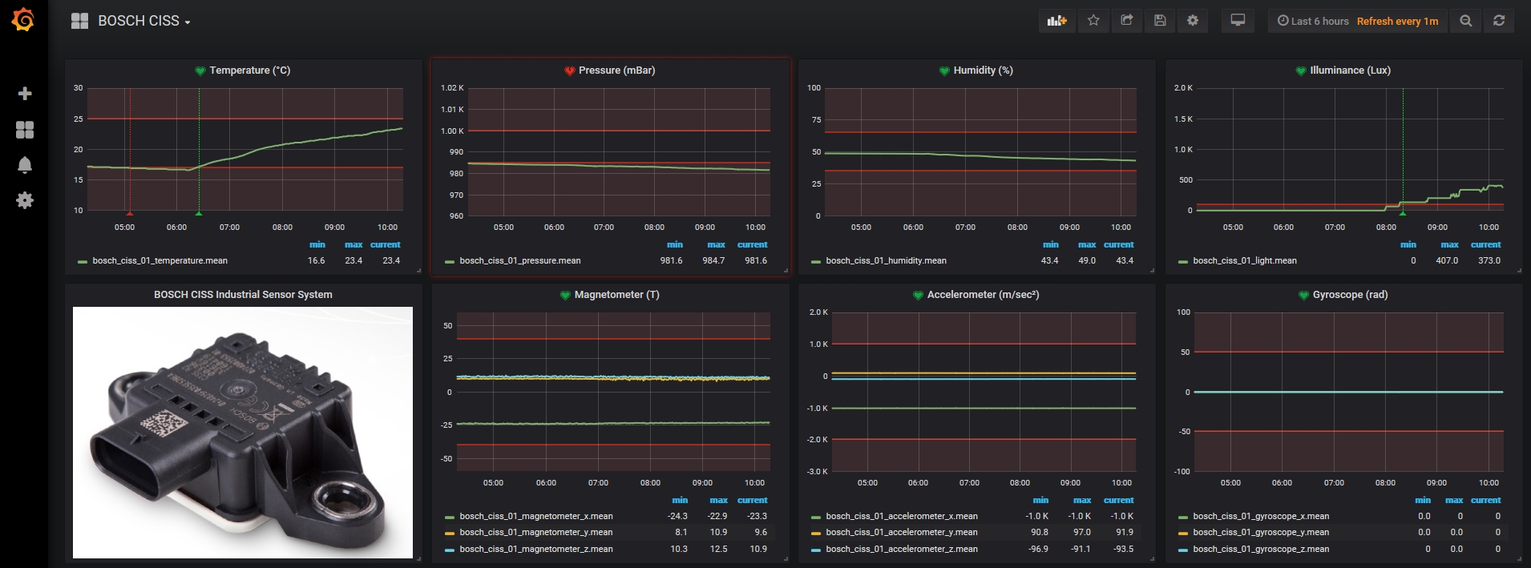
Task: Open the Dashboards grid icon in sidebar
Action: click(25, 130)
